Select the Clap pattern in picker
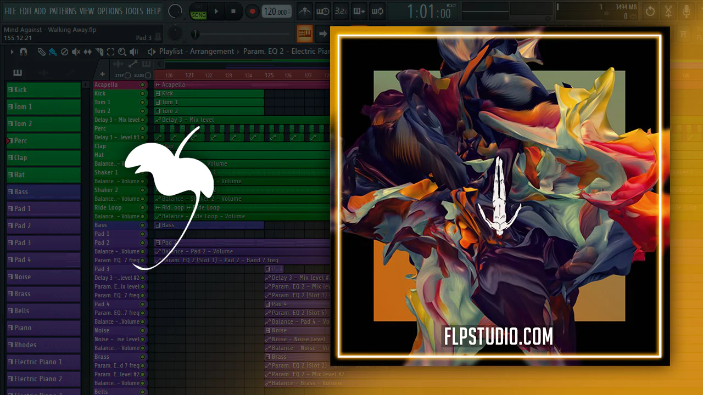This screenshot has height=395, width=703. 43,158
